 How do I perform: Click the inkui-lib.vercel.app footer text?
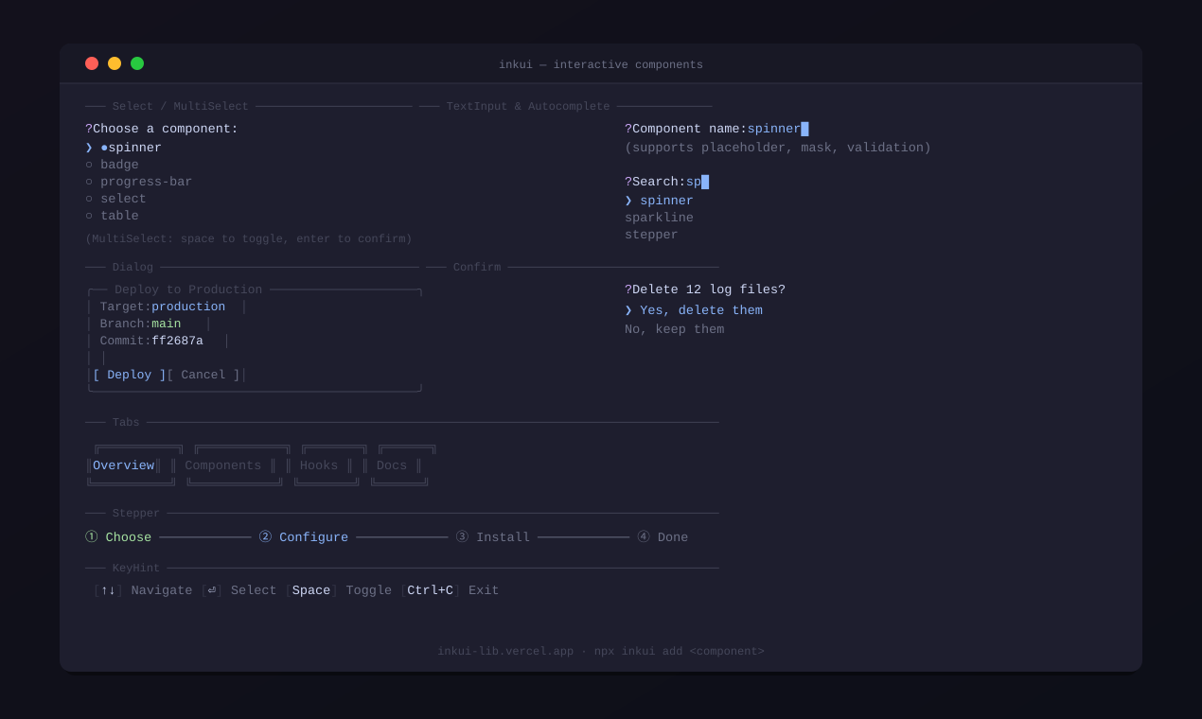505,652
